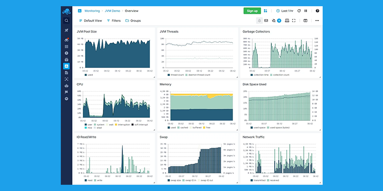Open the Logs document icon in sidebar
The width and height of the screenshot is (383, 191).
[67, 73]
